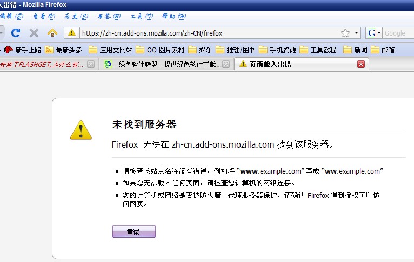Click the Firefox 无法在 zh-cn.add-ons.mozilla.com sentence
The height and width of the screenshot is (262, 414).
[x=222, y=144]
